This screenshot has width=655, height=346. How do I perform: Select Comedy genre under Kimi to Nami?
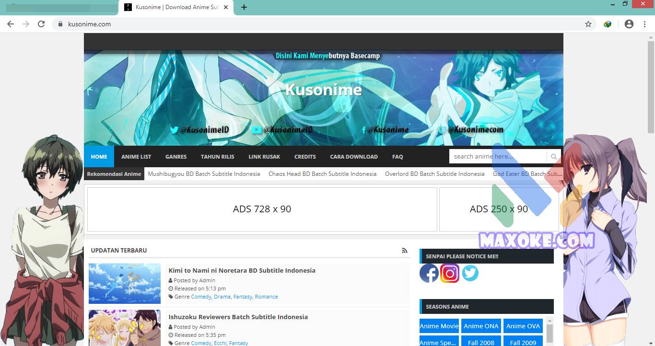[x=201, y=297]
